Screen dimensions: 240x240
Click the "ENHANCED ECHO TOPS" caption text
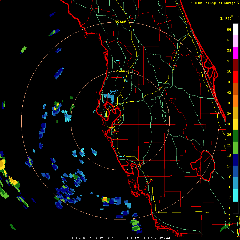click(94, 238)
